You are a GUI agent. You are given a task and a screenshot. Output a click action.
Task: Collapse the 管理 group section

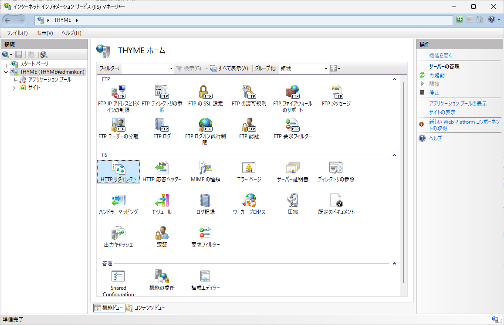[x=394, y=264]
